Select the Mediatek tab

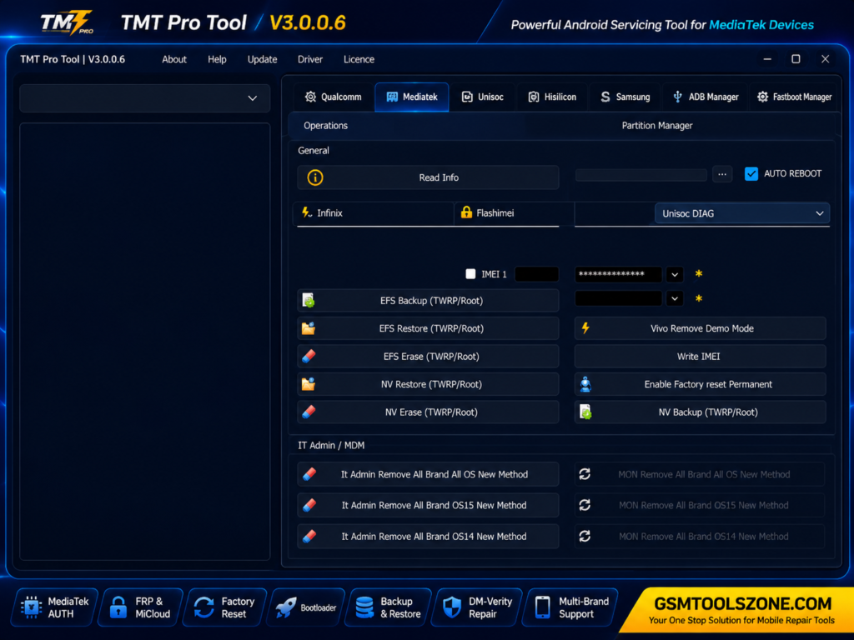pyautogui.click(x=412, y=97)
